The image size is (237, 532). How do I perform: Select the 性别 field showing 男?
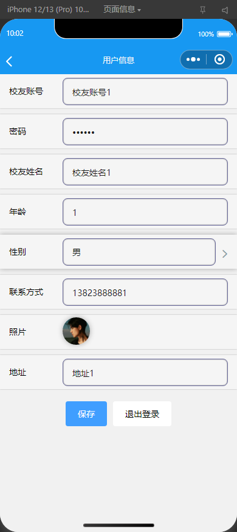[x=139, y=252]
